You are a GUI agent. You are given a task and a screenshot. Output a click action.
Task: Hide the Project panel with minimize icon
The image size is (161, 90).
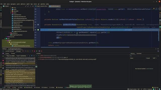(x=33, y=6)
